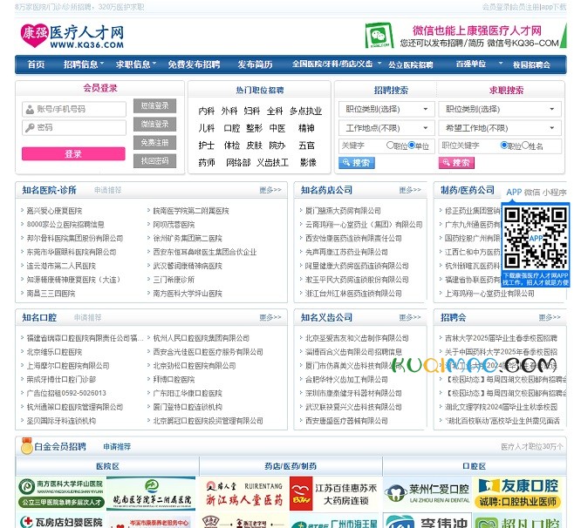Viewport: 581px width, 528px height.
Task: Click app下载 link in top bar
Action: coord(554,7)
